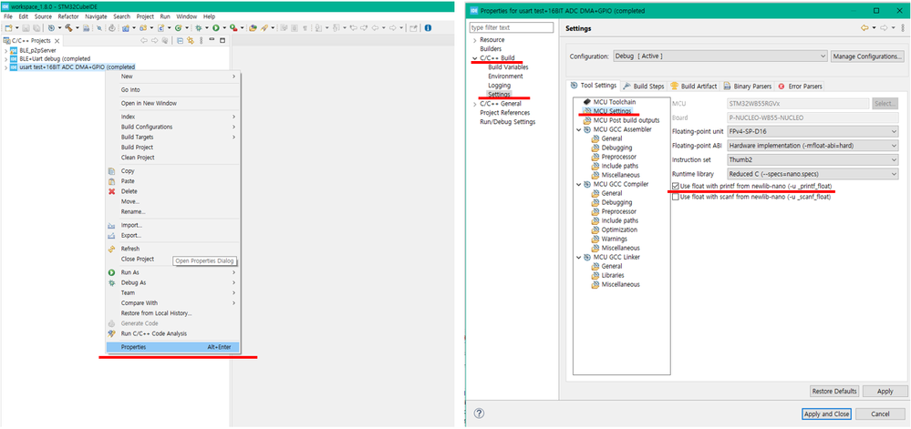
Task: Open the Instruction set dropdown
Action: [x=813, y=159]
